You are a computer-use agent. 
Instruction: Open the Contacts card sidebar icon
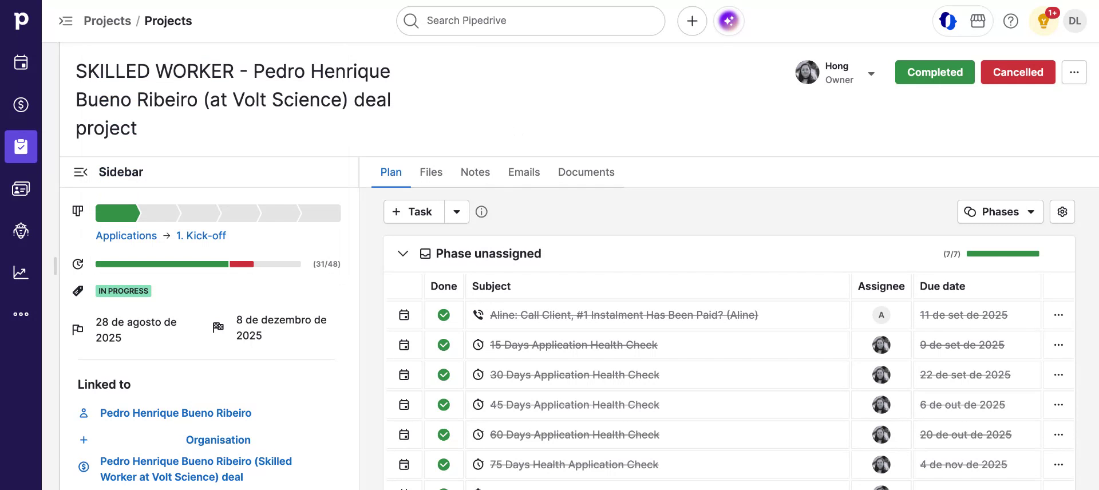21,188
